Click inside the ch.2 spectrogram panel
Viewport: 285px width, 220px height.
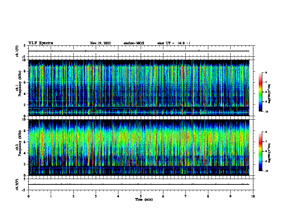139,147
